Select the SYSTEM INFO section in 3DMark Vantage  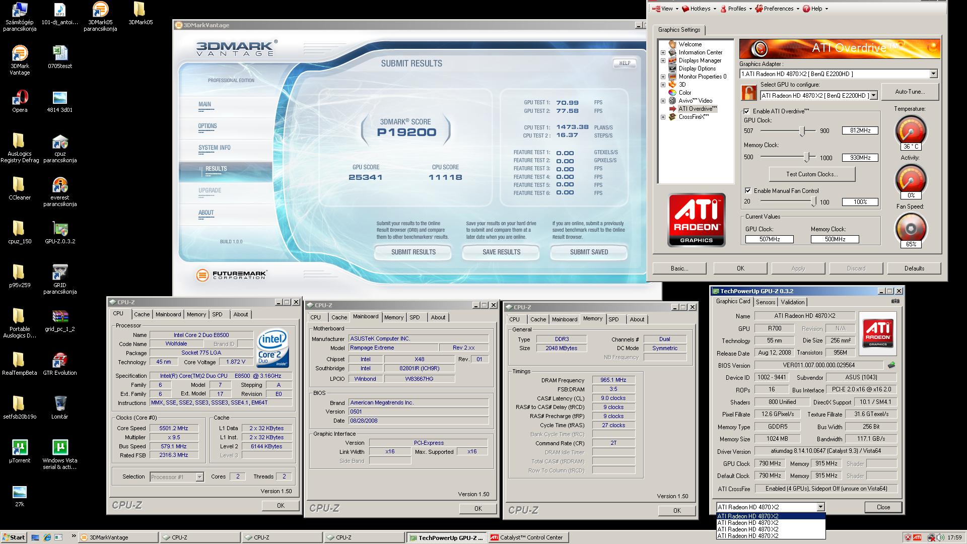click(x=215, y=148)
